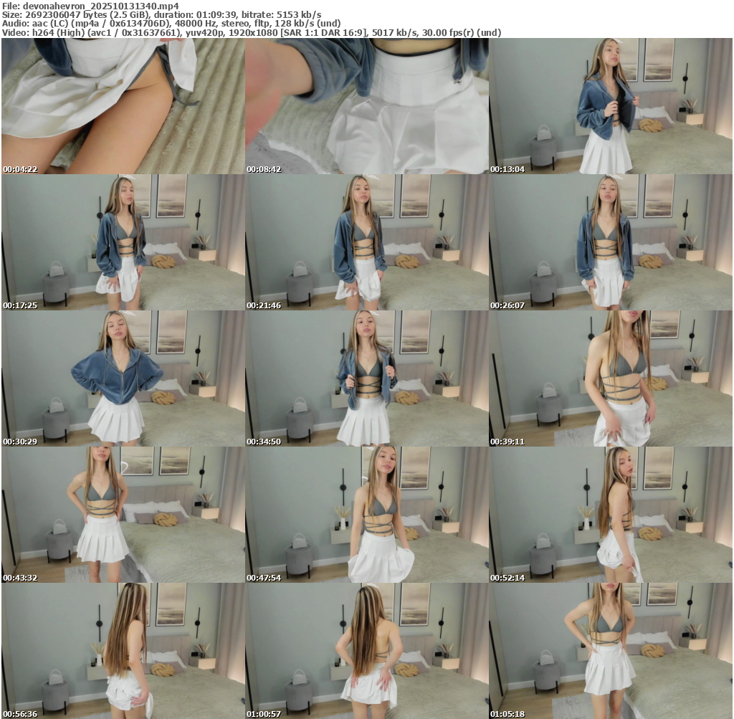Screen dimensions: 734x719
Task: Choose the frame labeled 00:34:50
Action: 367,378
